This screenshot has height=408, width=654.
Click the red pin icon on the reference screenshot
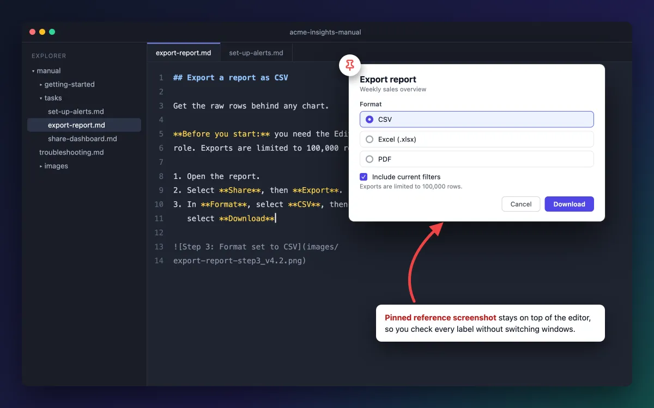pos(350,65)
